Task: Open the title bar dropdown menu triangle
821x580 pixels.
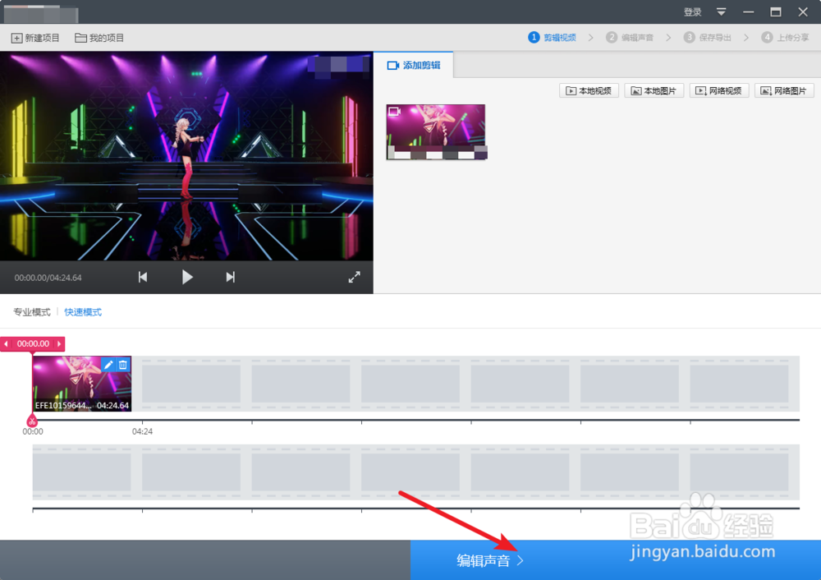Action: [x=721, y=12]
